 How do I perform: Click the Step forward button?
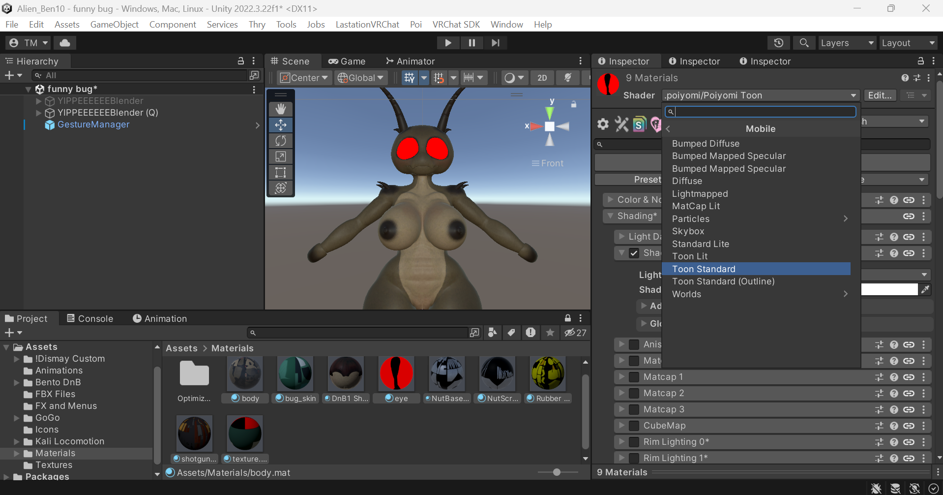click(496, 43)
